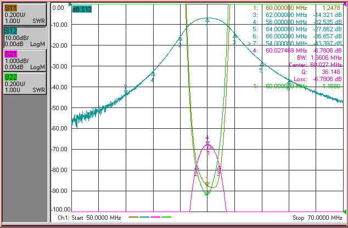Click the magenta S21 legend line

[x=155, y=217]
